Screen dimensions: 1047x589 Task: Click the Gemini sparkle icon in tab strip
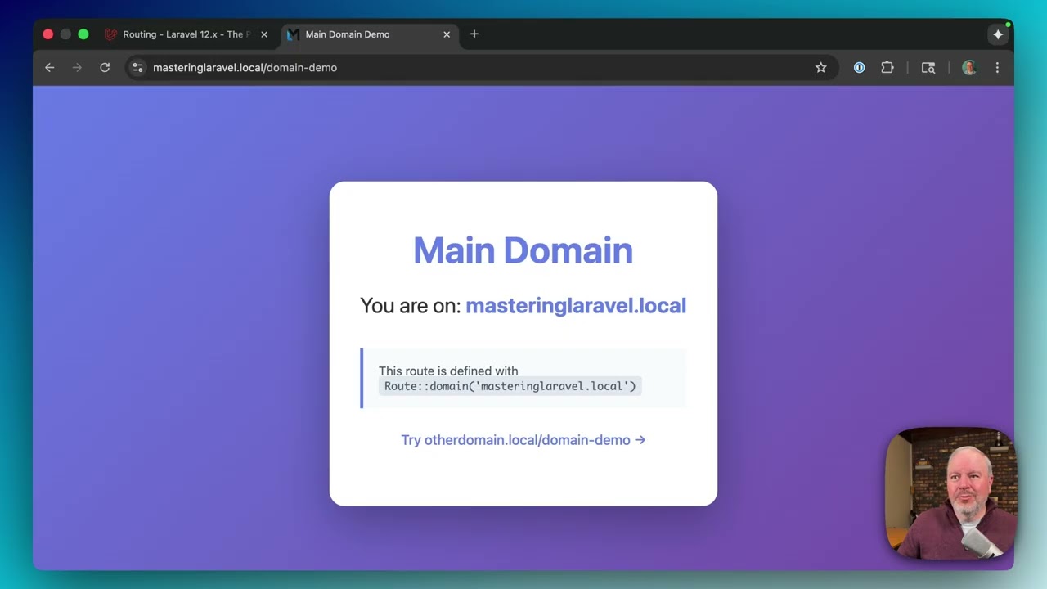click(x=998, y=34)
